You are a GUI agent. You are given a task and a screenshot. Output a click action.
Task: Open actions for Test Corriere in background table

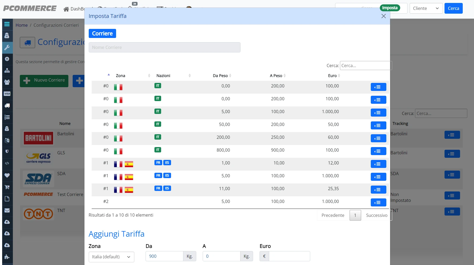(x=452, y=195)
